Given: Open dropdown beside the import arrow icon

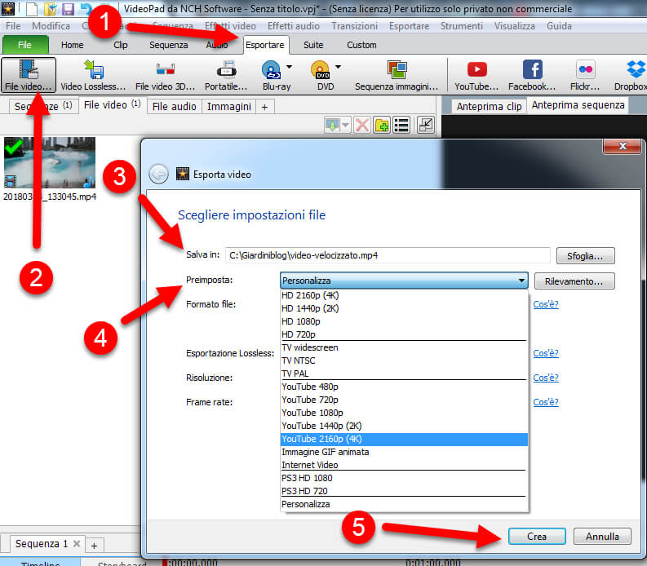Looking at the screenshot, I should coord(345,125).
